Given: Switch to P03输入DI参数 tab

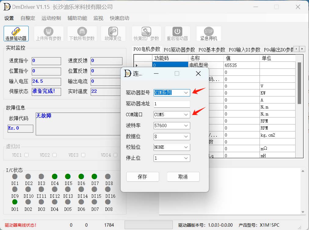Looking at the screenshot, I should [x=245, y=50].
